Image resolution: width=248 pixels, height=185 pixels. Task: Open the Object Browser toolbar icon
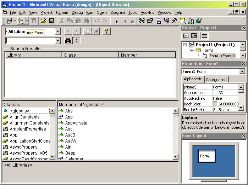[166, 21]
